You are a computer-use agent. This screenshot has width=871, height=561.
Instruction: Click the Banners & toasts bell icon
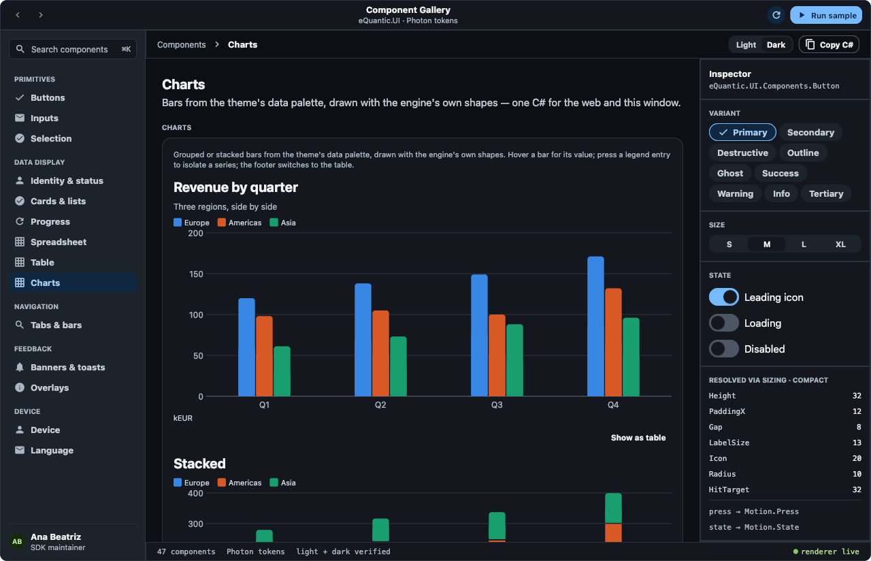20,367
